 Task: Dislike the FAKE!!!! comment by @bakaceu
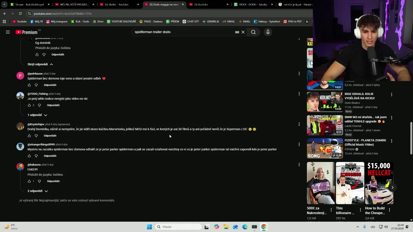click(39, 181)
